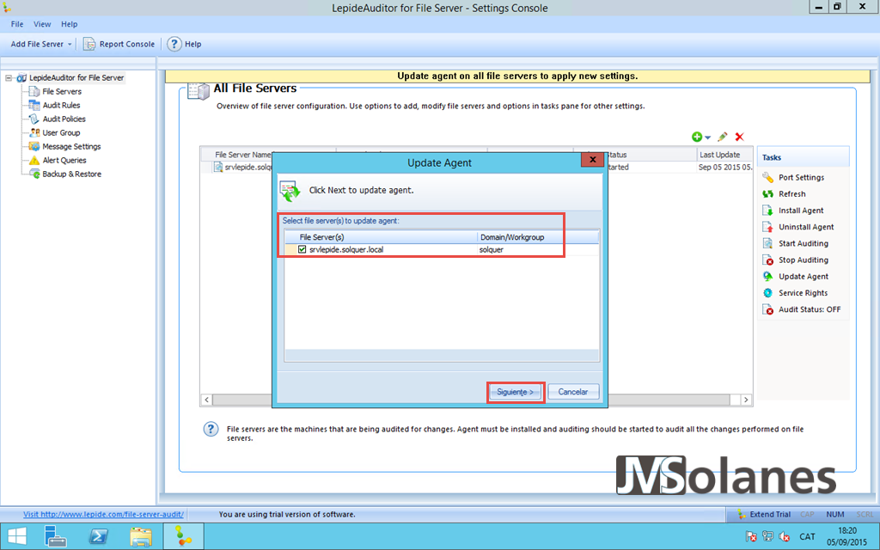Collapse LepideAuditor for File Server tree node
The width and height of the screenshot is (880, 550).
(x=9, y=78)
